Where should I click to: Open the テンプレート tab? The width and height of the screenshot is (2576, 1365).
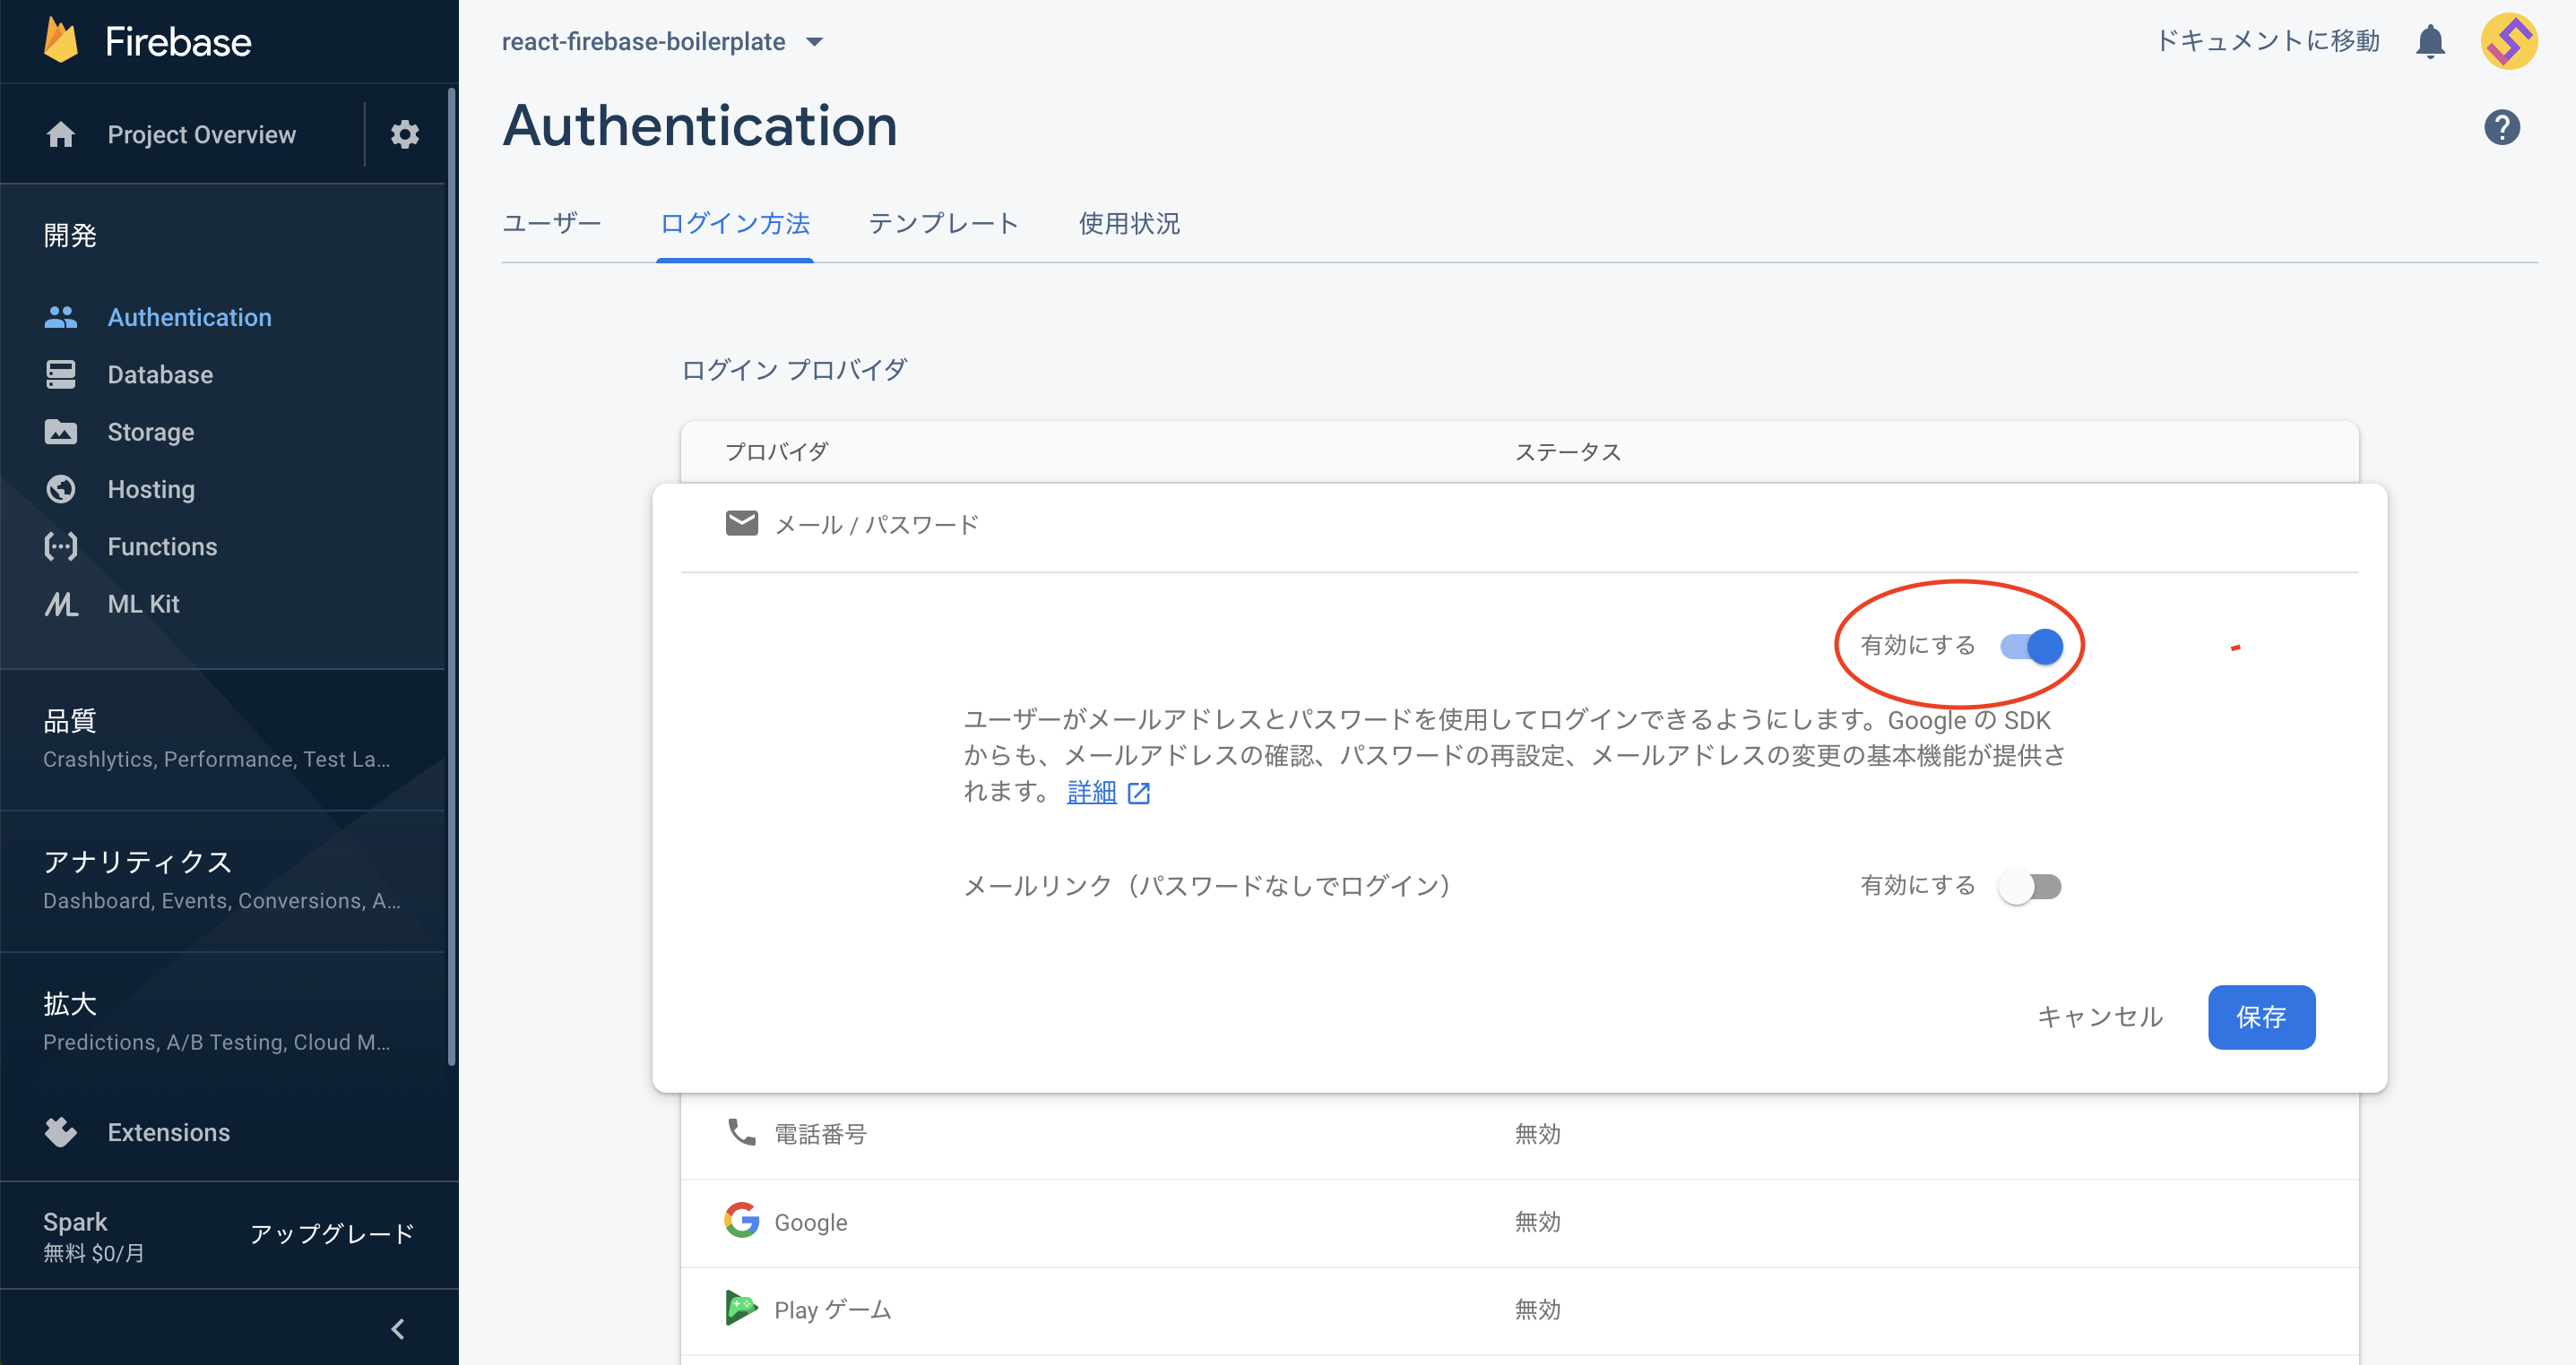point(944,224)
